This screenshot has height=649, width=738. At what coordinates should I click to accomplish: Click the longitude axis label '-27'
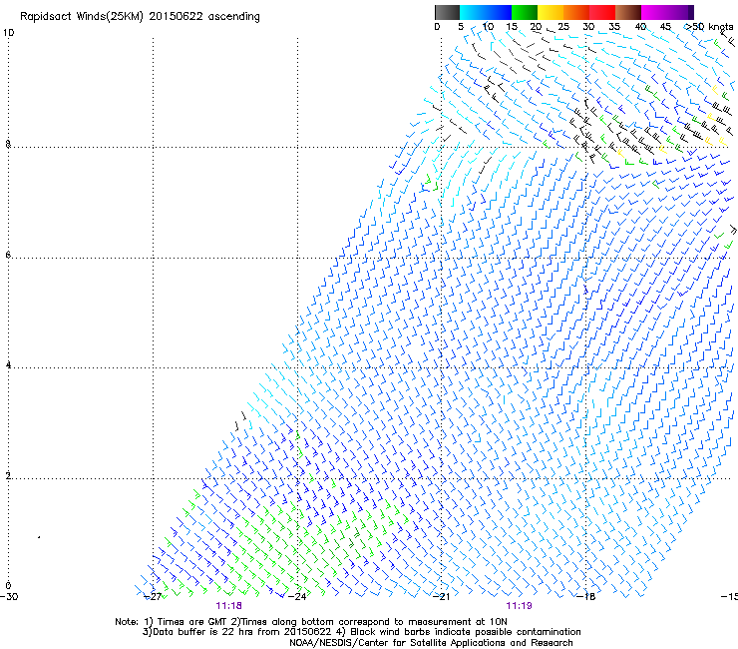[153, 597]
